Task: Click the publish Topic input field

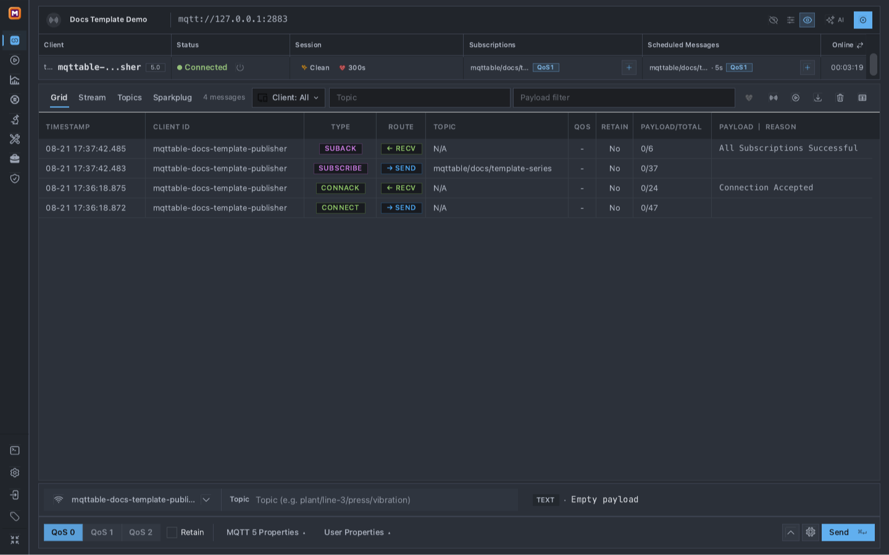Action: [385, 500]
